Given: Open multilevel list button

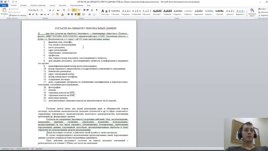Looking at the screenshot, I should pyautogui.click(x=79, y=10).
